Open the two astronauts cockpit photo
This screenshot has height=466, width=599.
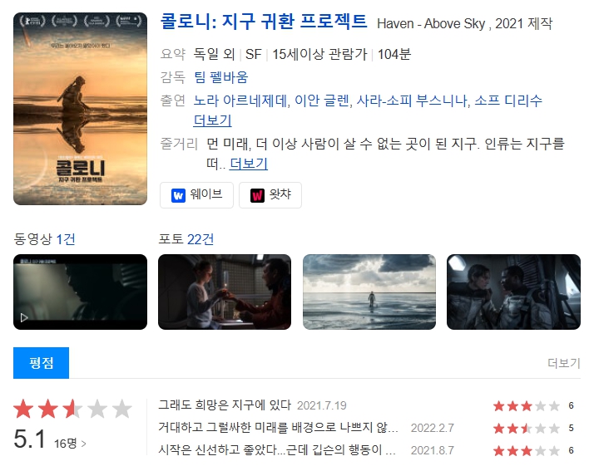pos(513,292)
